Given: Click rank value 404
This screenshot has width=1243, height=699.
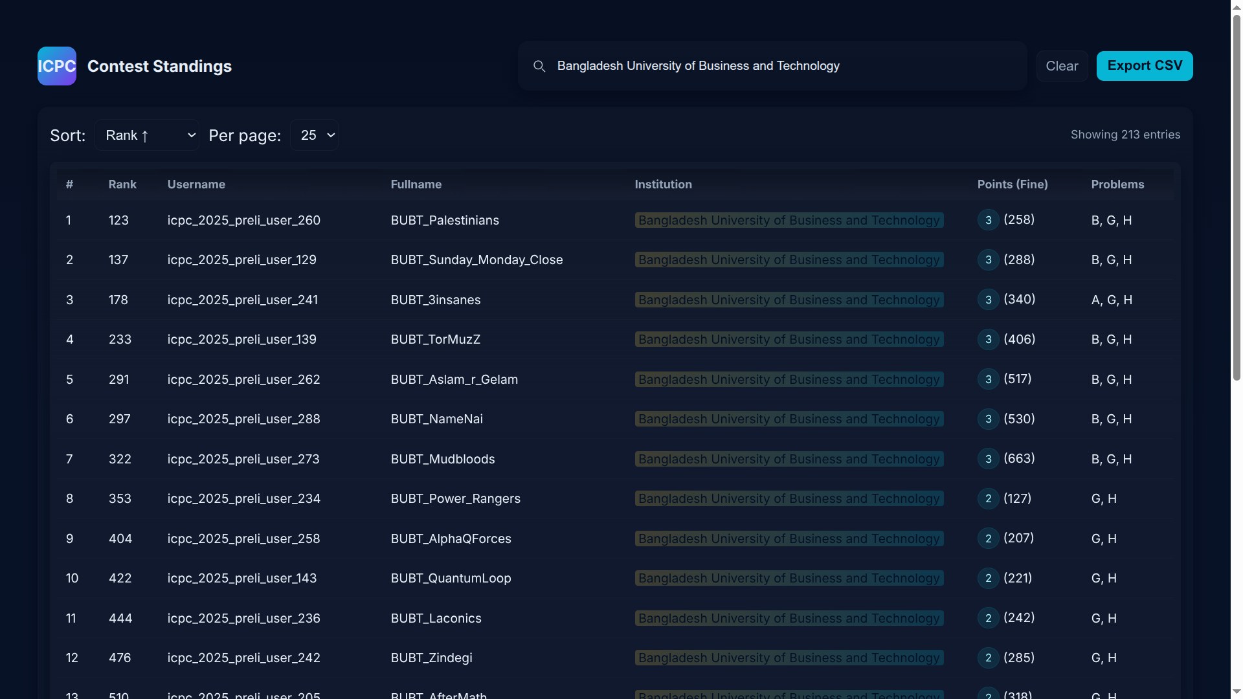Looking at the screenshot, I should pos(120,538).
